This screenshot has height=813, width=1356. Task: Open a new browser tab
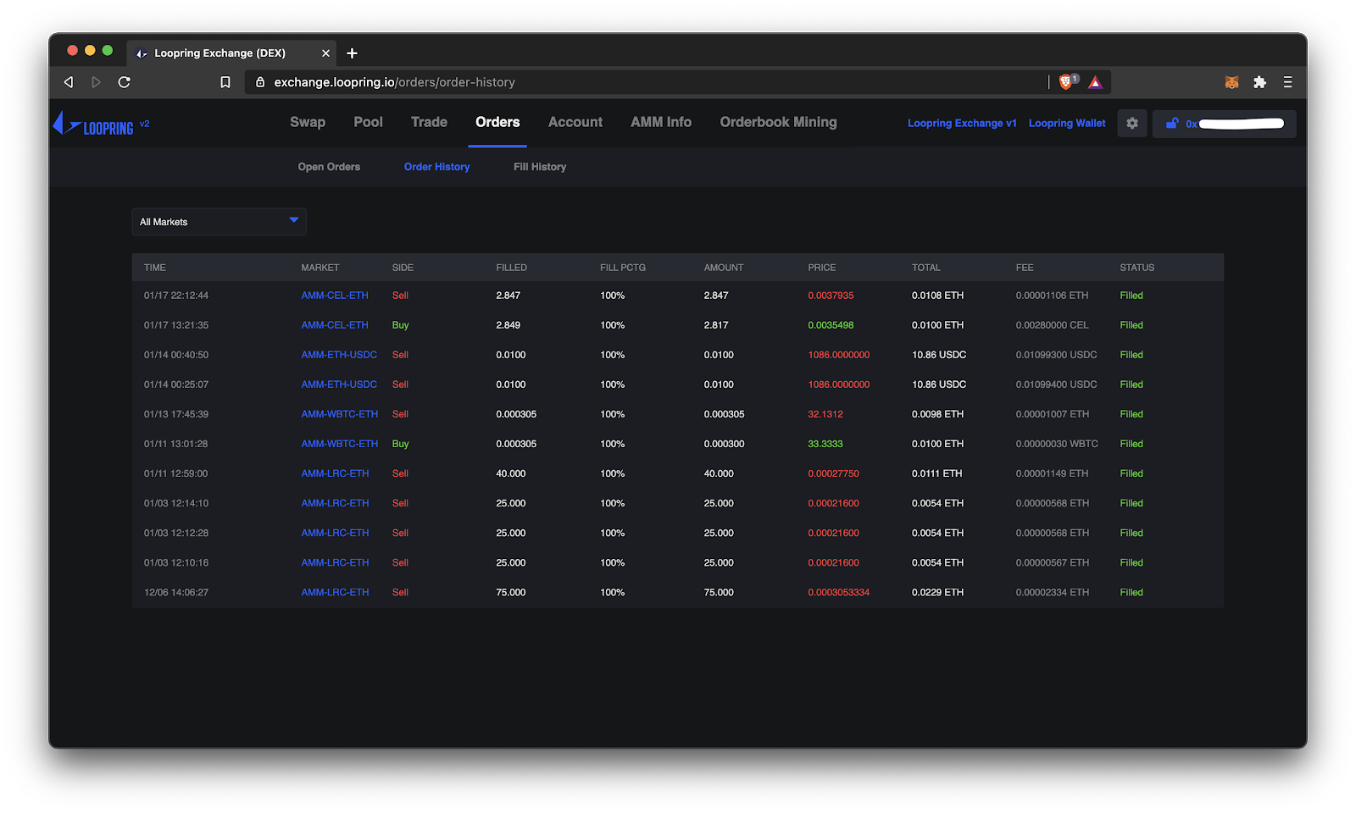pos(352,53)
